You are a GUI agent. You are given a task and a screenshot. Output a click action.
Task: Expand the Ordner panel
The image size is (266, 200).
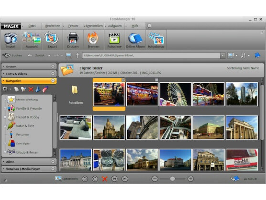tap(53, 67)
